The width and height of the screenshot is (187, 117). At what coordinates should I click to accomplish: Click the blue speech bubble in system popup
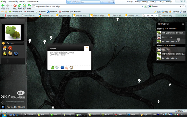[62, 68]
